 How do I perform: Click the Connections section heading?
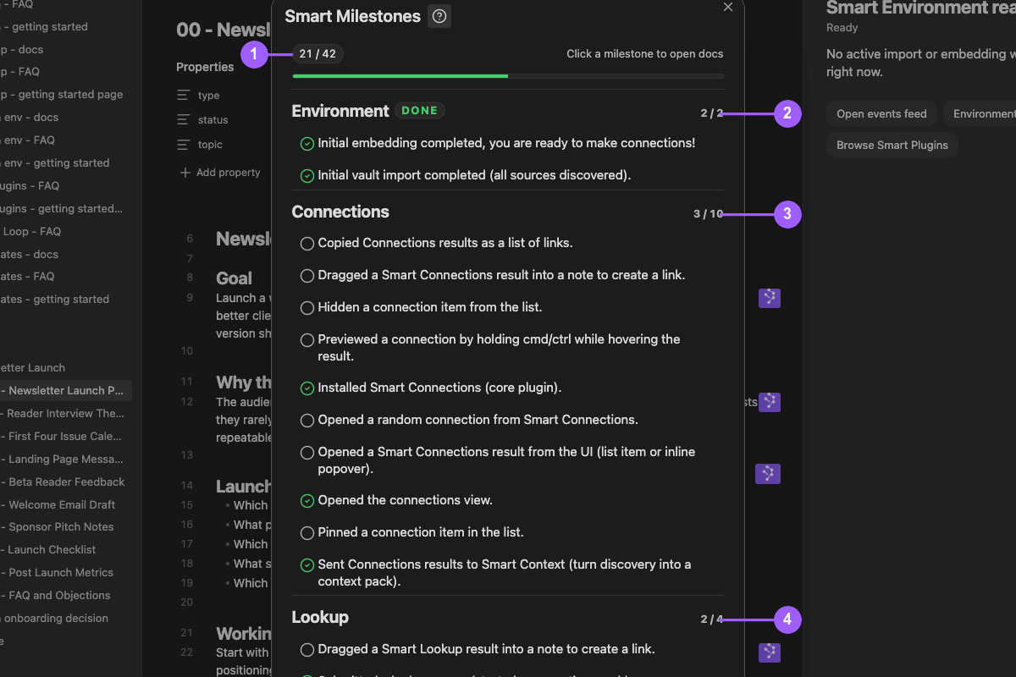coord(340,212)
